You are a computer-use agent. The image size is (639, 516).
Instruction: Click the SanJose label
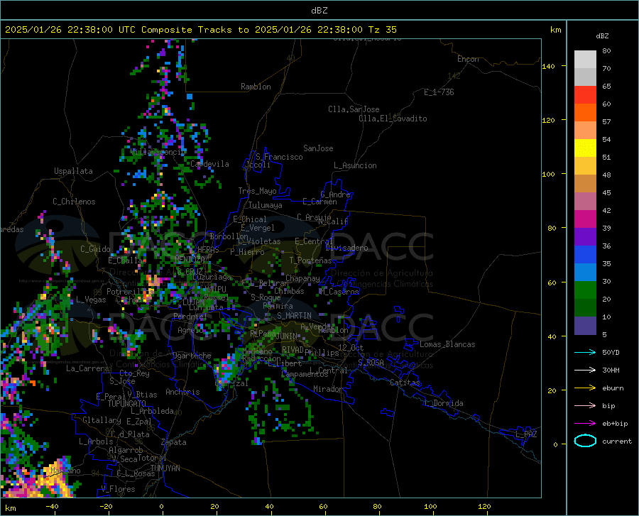tap(318, 148)
